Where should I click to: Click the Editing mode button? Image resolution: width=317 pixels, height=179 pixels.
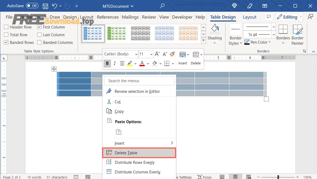[x=287, y=17]
